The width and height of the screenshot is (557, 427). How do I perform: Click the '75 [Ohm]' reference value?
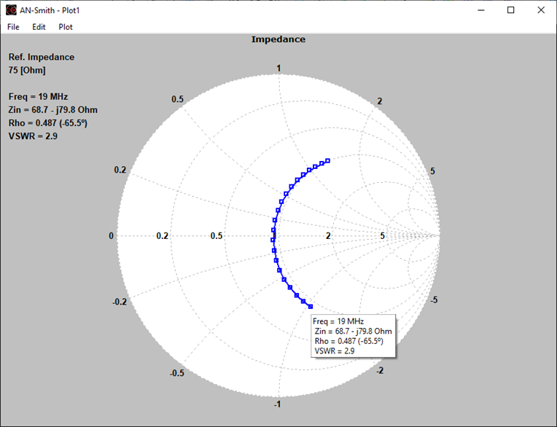pos(27,70)
